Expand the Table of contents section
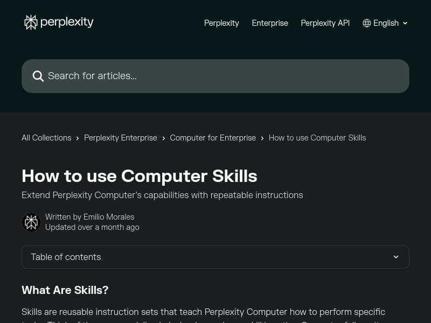431x323 pixels. [215, 257]
